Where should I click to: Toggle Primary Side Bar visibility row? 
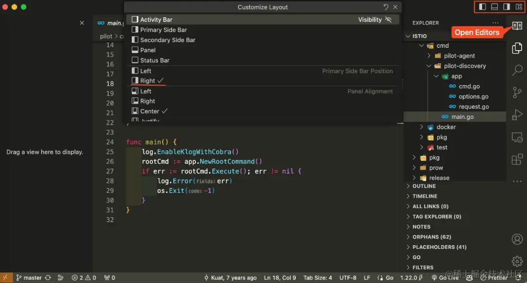tap(263, 30)
